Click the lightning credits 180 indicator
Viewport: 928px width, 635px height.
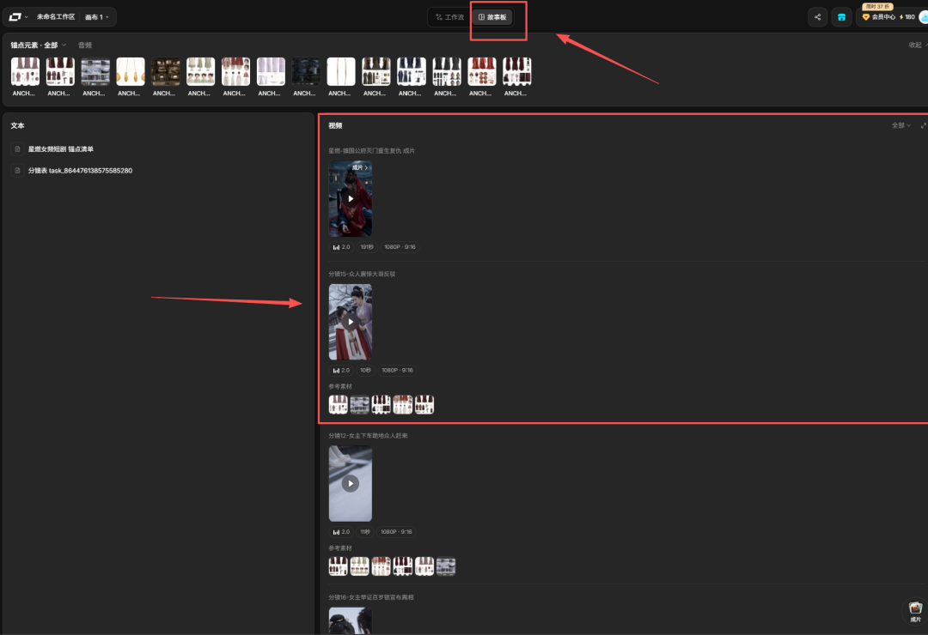tap(907, 17)
